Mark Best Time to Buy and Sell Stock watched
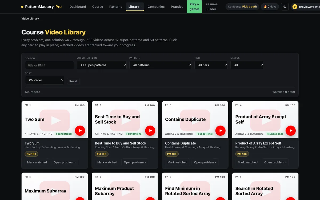Image resolution: width=320 pixels, height=200 pixels. (107, 162)
